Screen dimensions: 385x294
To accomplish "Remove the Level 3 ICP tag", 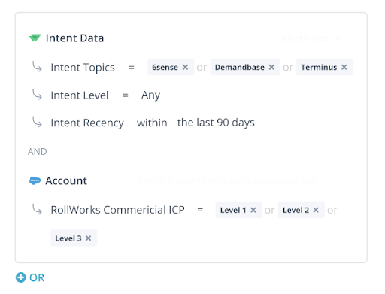I will (88, 238).
